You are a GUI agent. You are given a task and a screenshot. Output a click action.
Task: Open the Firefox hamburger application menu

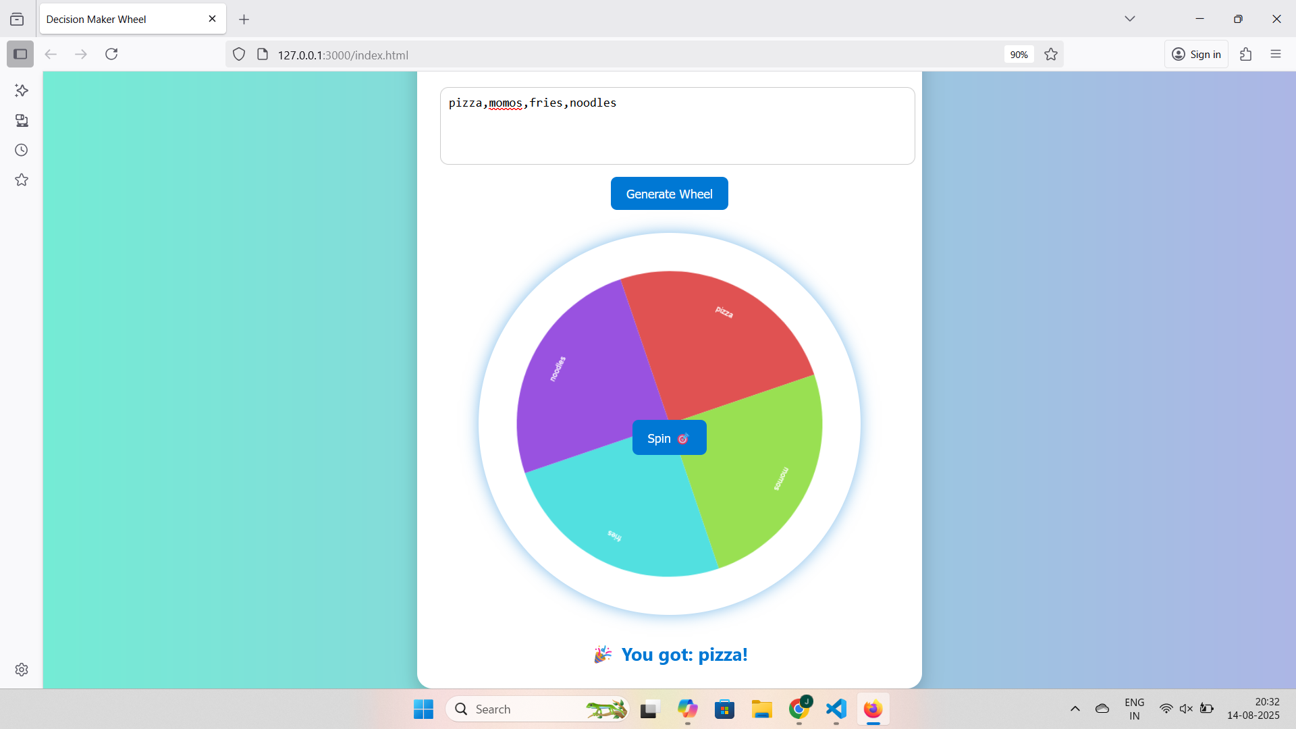[x=1275, y=54]
